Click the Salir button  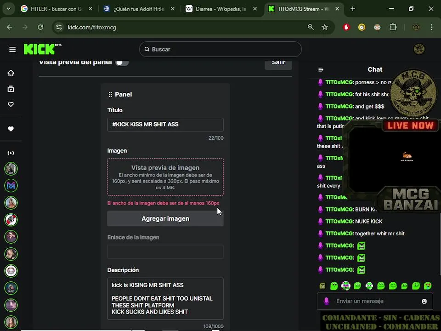(278, 63)
